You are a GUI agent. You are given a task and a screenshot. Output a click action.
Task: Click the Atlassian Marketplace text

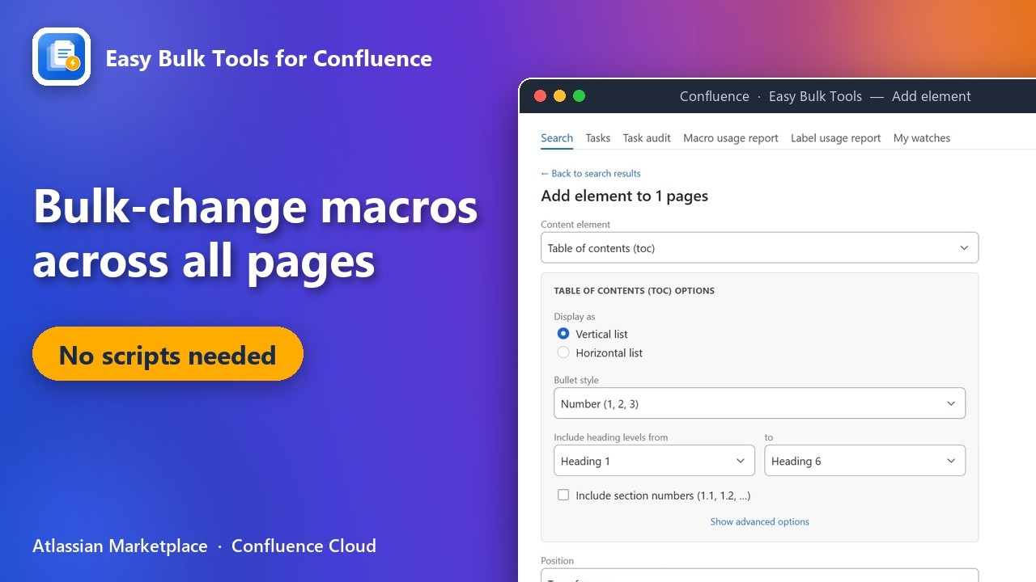click(120, 546)
